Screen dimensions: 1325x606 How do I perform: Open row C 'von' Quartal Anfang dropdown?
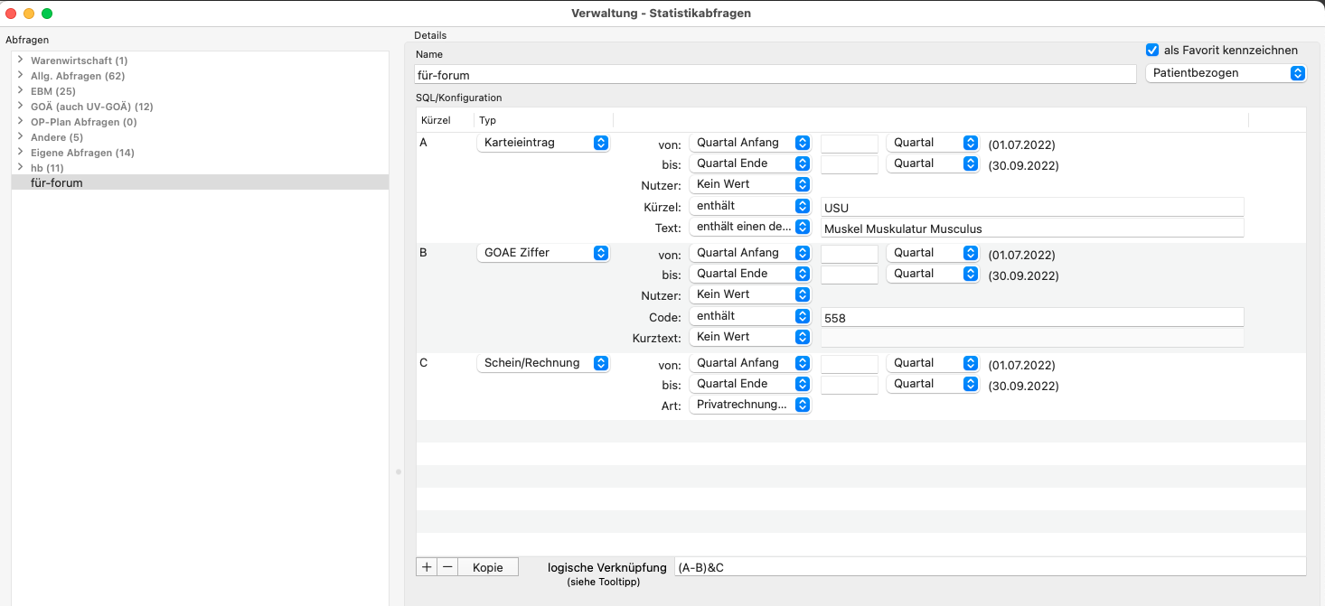pyautogui.click(x=750, y=363)
